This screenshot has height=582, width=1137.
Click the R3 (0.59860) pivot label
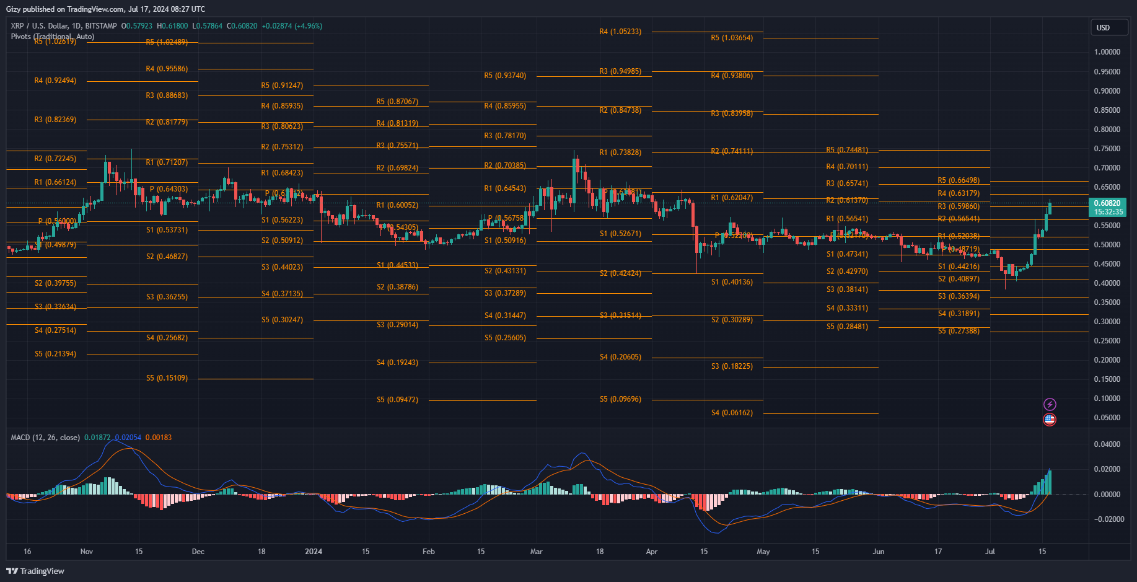click(x=959, y=206)
